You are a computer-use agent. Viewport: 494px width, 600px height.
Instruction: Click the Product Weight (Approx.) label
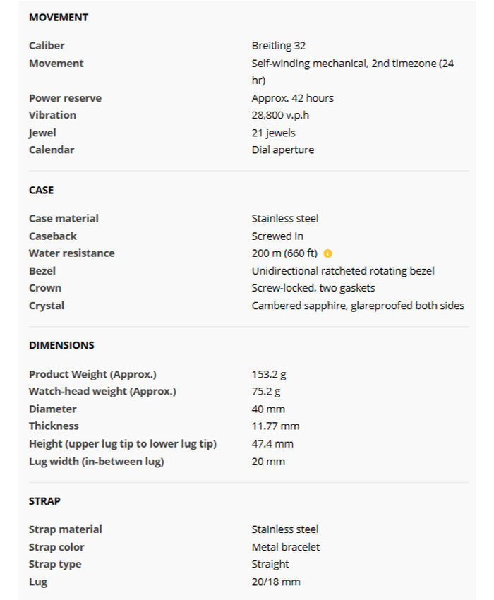coord(92,374)
